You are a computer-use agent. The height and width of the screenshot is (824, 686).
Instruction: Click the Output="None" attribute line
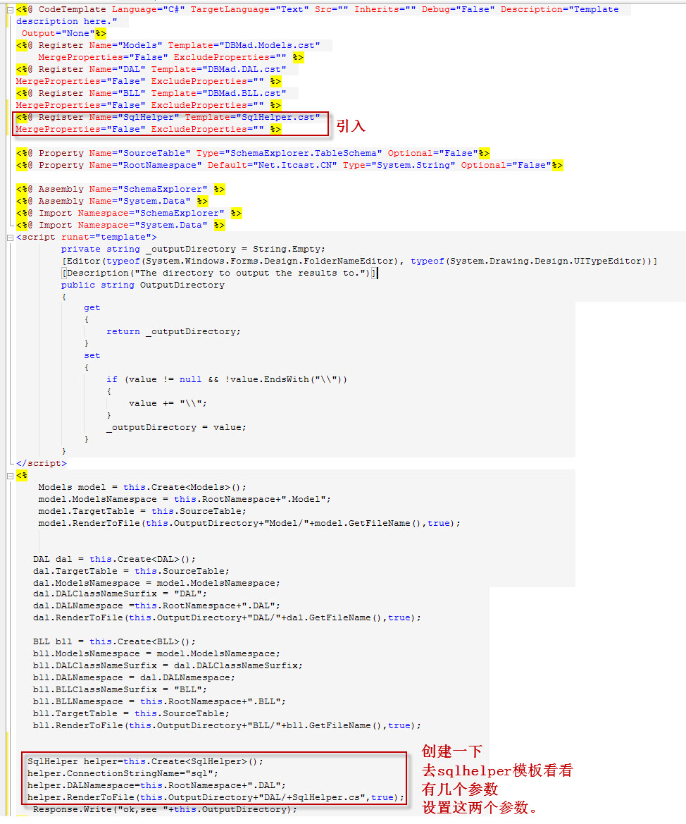[58, 33]
